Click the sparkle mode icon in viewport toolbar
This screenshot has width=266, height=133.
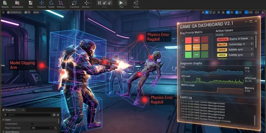click(x=204, y=13)
